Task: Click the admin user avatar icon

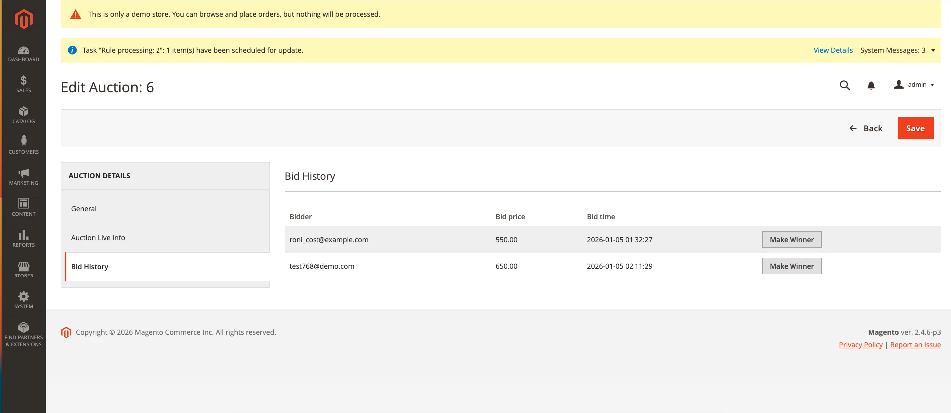Action: (x=899, y=85)
